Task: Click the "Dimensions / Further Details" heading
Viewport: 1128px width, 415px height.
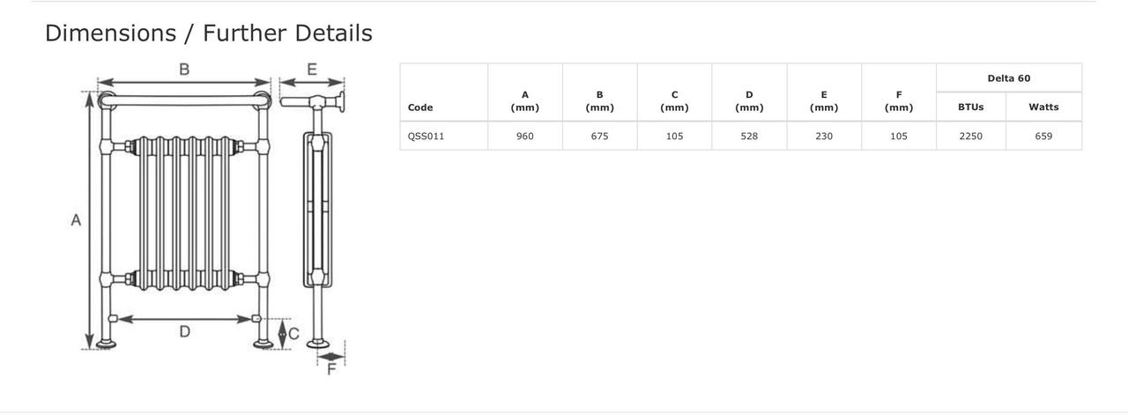Action: click(208, 33)
